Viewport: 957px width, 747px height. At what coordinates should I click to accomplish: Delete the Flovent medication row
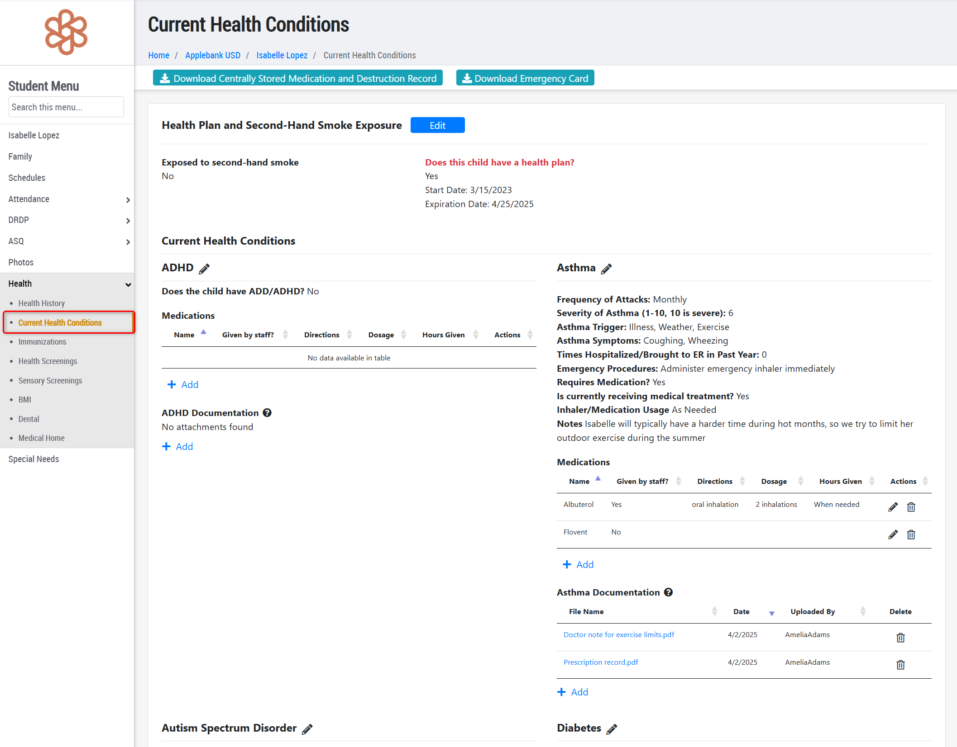coord(911,534)
